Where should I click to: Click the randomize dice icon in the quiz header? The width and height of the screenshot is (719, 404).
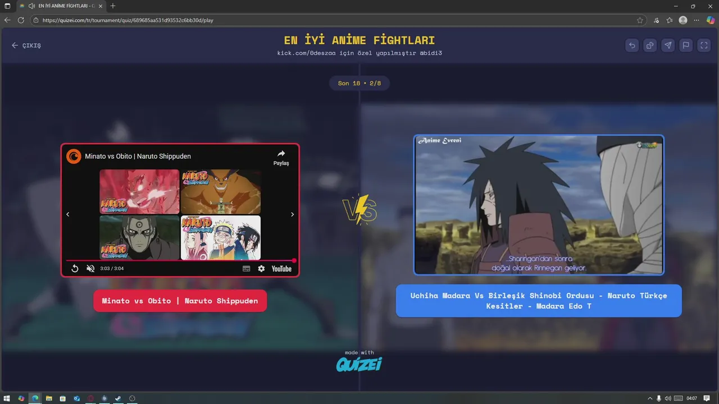tap(650, 45)
